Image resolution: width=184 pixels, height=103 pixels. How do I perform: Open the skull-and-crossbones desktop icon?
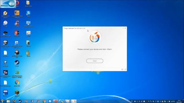[5, 64]
